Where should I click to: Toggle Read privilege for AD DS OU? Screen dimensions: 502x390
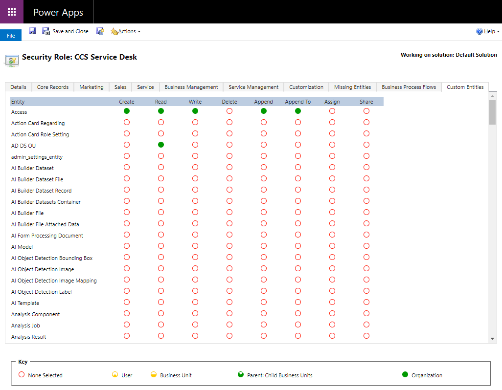pos(161,145)
